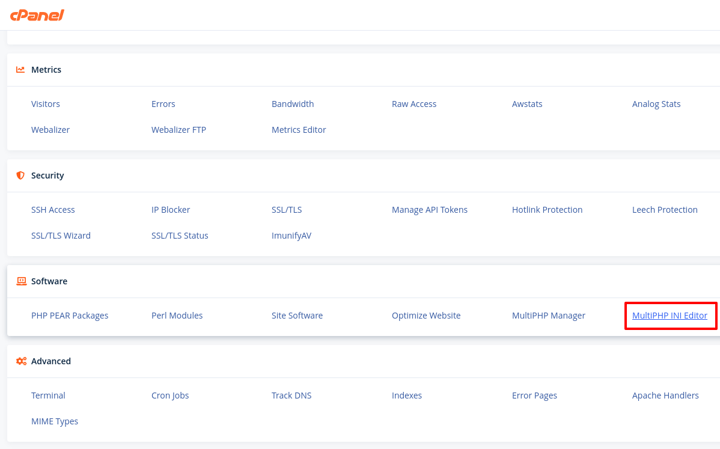Screen dimensions: 720x449
Task: Open Cron Jobs
Action: pos(170,396)
